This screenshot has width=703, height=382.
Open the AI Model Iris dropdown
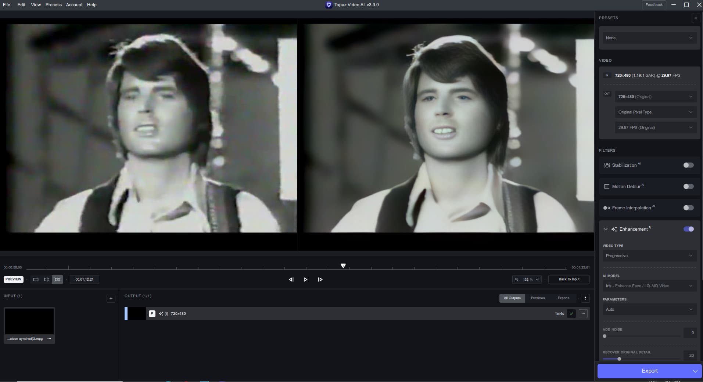tap(649, 286)
